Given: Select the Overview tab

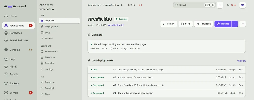Looking at the screenshot, I should [59, 21].
